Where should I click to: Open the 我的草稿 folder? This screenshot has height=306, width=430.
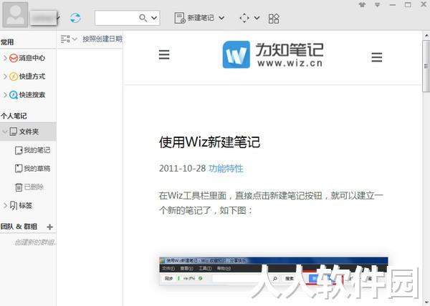tap(37, 169)
